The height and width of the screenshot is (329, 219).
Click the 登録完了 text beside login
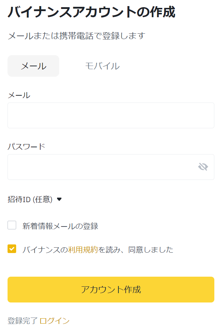point(23,321)
